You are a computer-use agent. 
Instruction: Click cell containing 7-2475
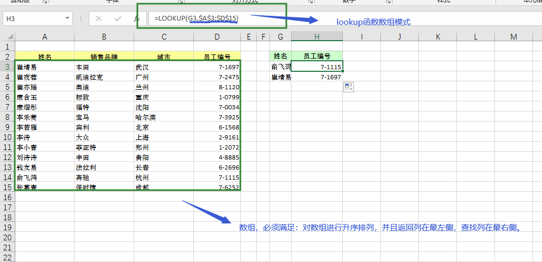tap(217, 77)
